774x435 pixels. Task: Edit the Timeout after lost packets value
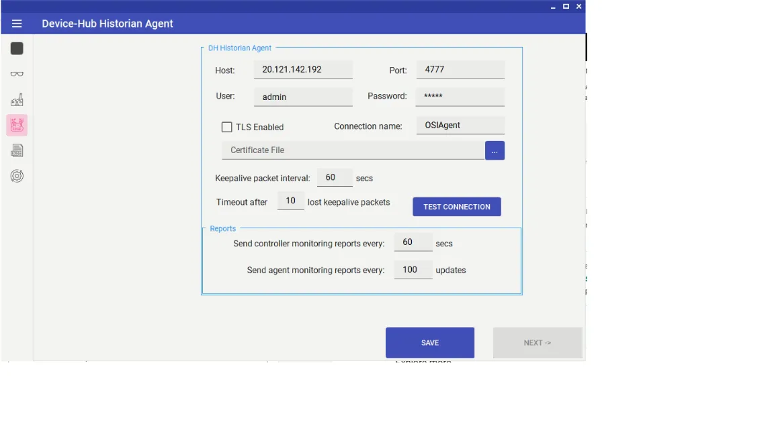coord(291,201)
